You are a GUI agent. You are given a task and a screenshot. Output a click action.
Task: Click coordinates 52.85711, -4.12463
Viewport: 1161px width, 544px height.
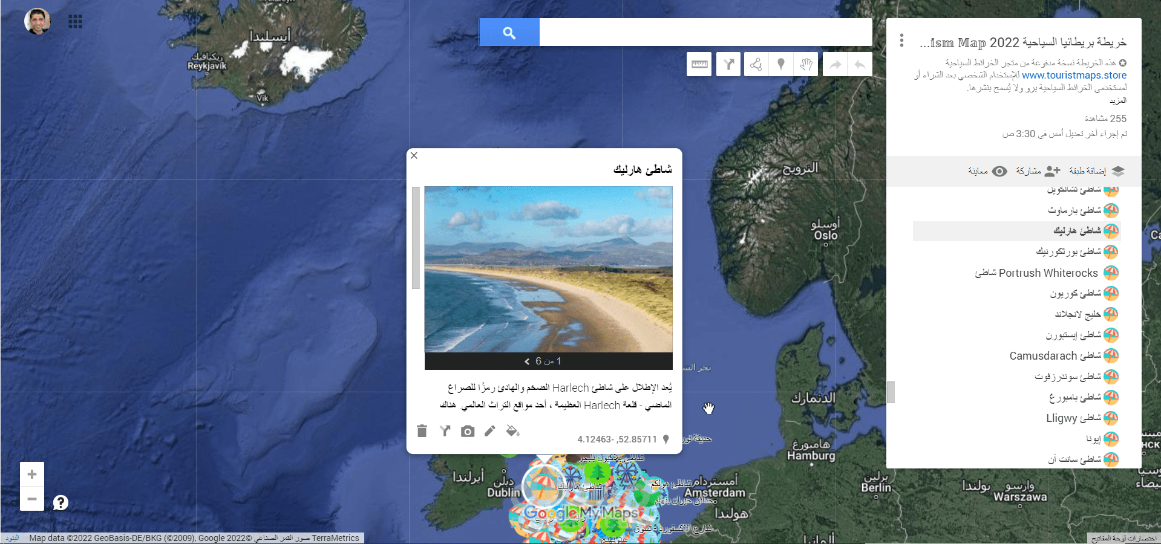(x=617, y=439)
